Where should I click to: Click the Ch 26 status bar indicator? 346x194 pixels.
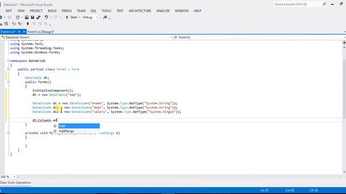pos(314,190)
